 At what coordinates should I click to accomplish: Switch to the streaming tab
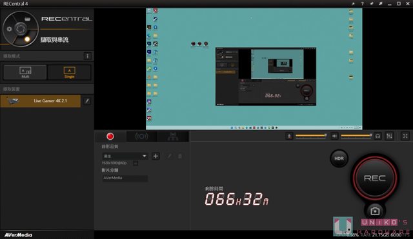coord(141,137)
